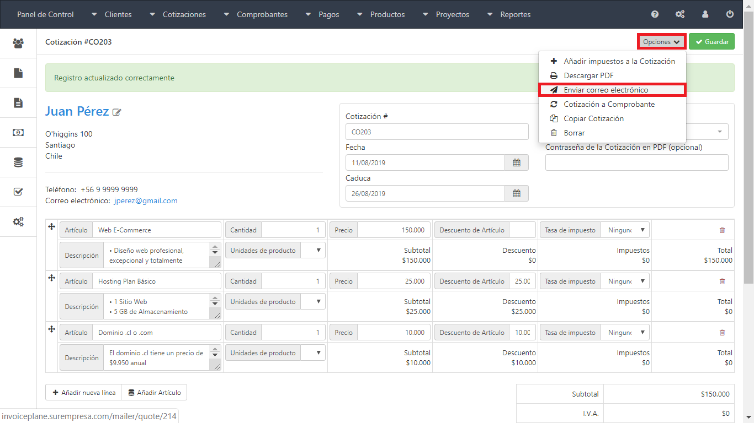Viewport: 754px width, 423px height.
Task: Delete the Web E-Commerce line item
Action: [x=722, y=230]
